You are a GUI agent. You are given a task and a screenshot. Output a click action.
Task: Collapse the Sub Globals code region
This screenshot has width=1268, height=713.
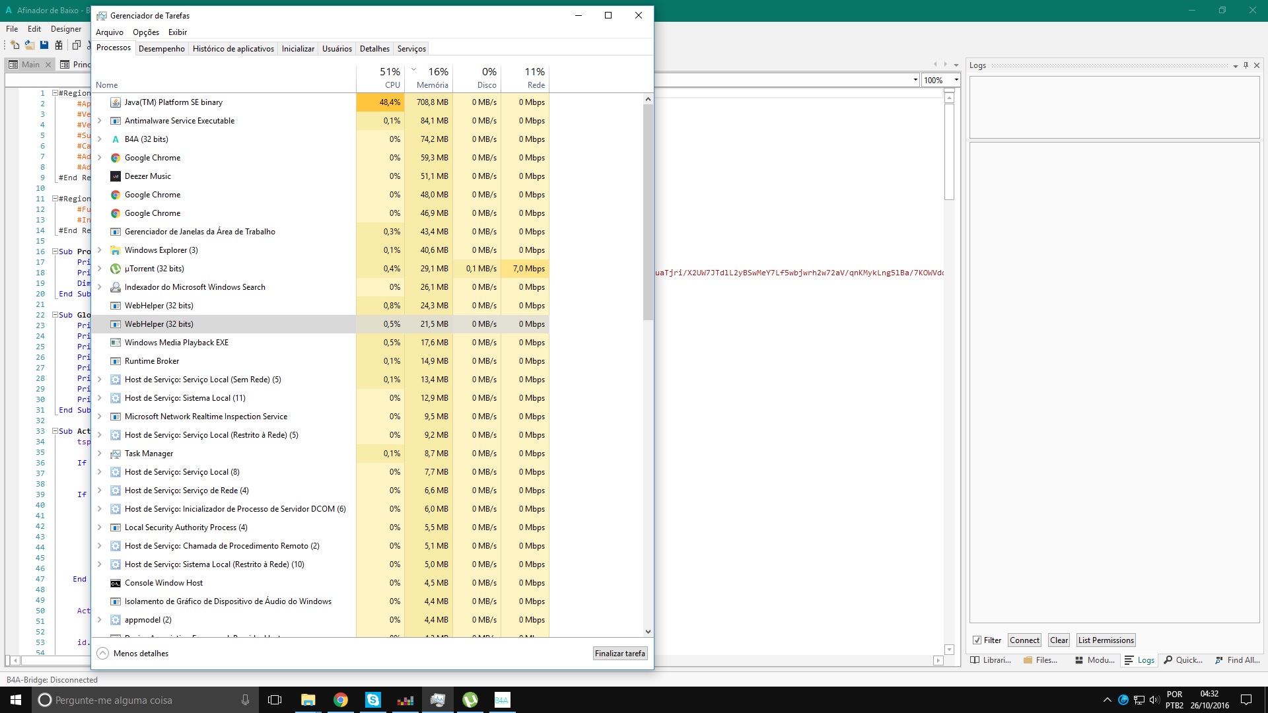point(55,315)
